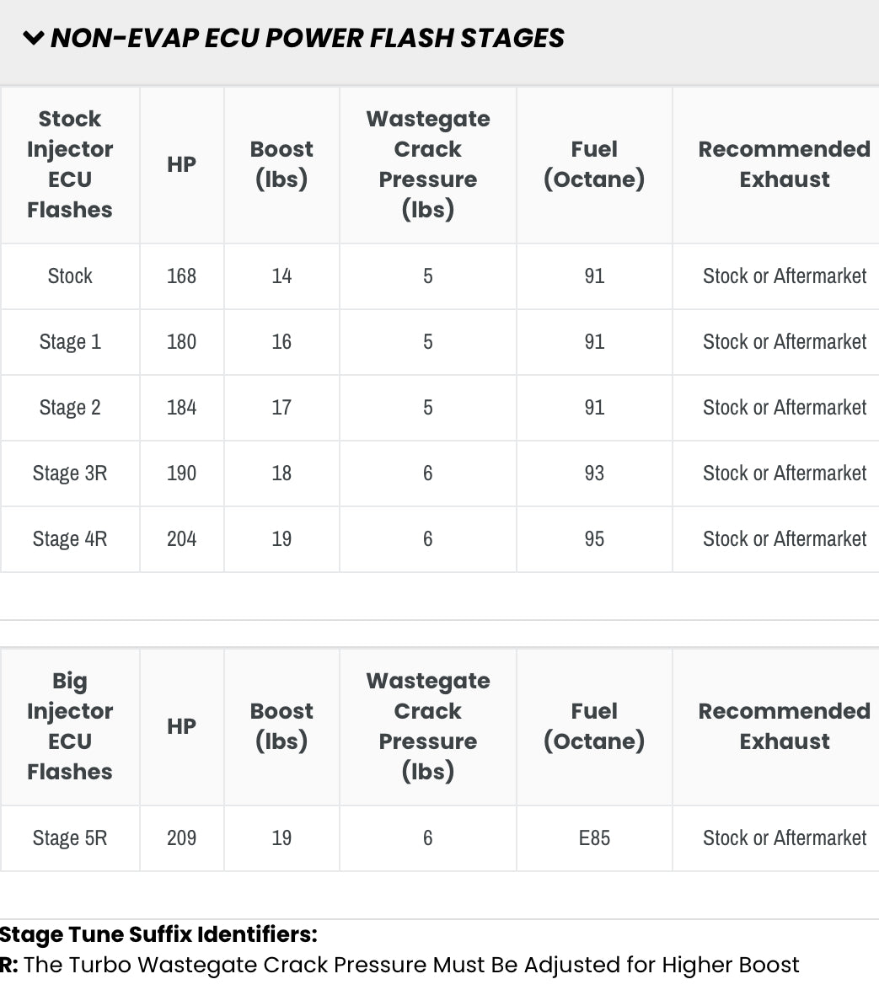Collapse the Non-EVAP ECU Power Flash Stages chevron

pos(33,38)
